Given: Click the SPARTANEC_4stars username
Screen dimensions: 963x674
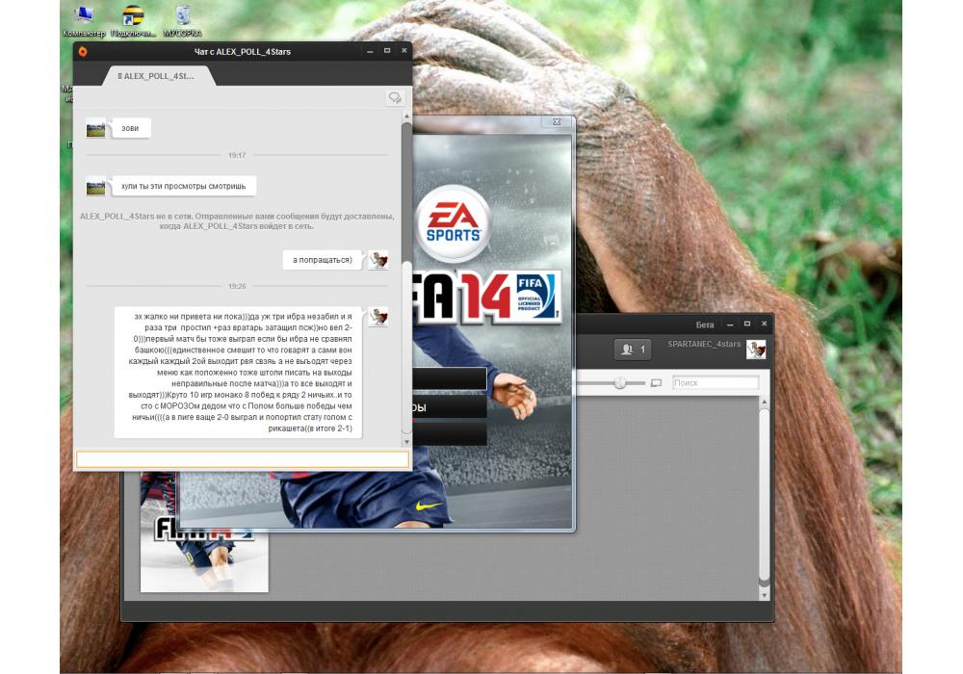Looking at the screenshot, I should pyautogui.click(x=703, y=344).
